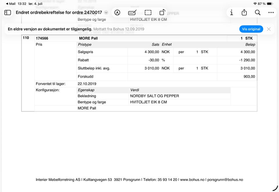Click porsgrunn@bohus.no email address
The width and height of the screenshot is (279, 192).
click(225, 180)
